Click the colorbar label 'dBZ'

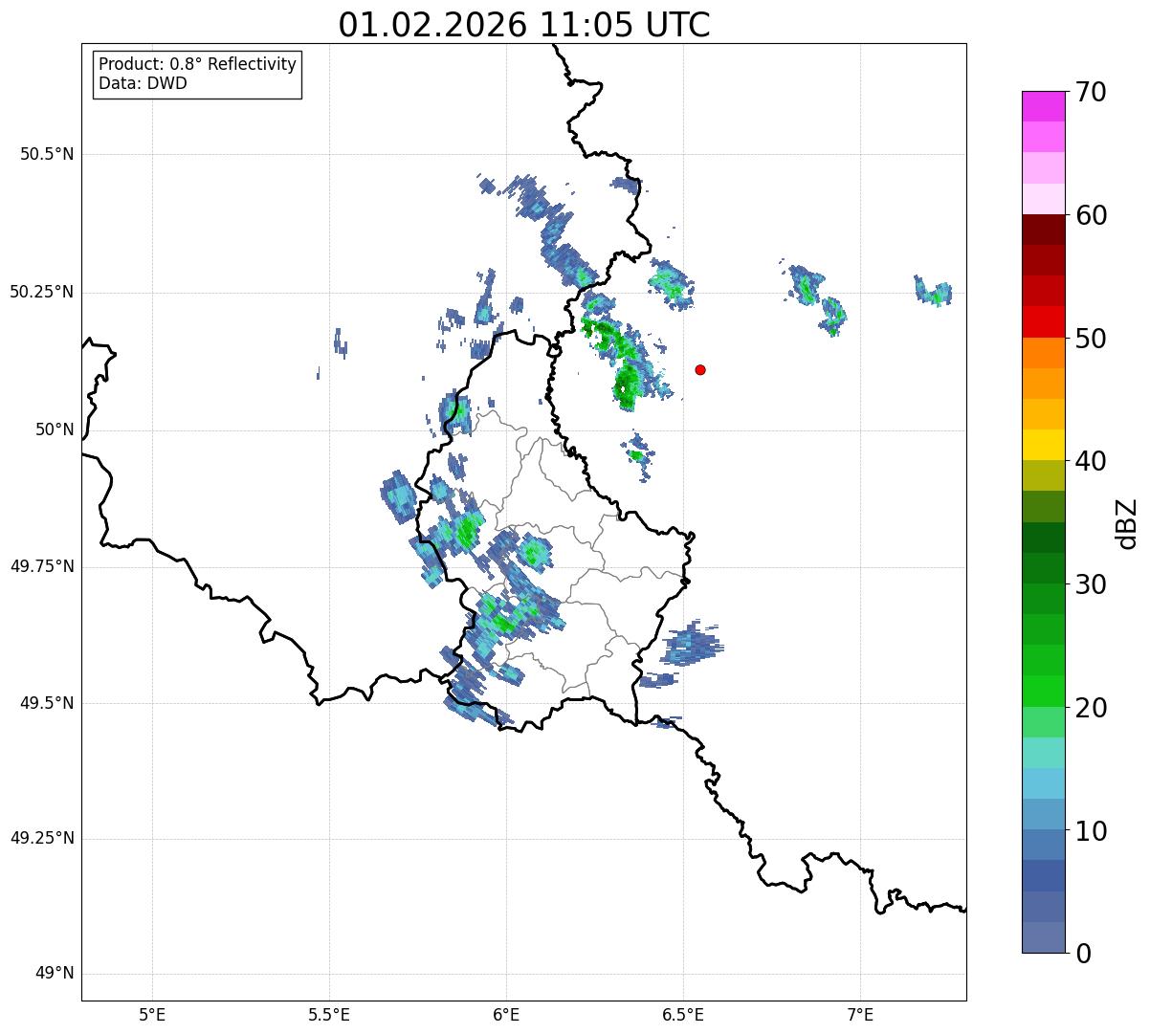click(1126, 523)
